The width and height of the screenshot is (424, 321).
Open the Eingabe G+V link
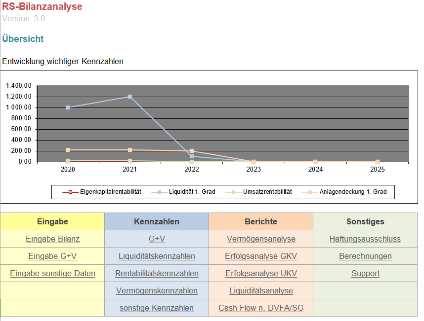tap(52, 256)
